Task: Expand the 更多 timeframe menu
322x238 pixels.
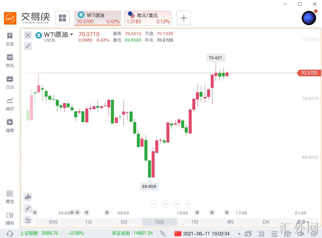Action: coord(303,222)
